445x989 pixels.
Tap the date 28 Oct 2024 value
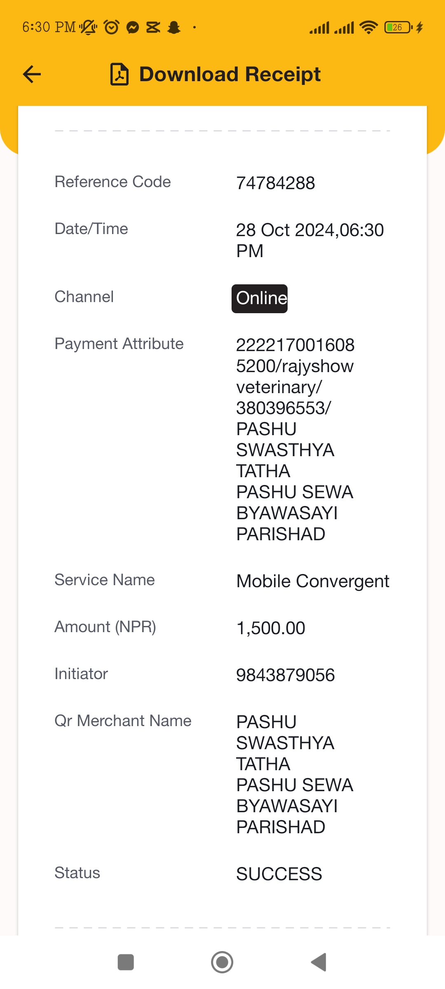286,230
